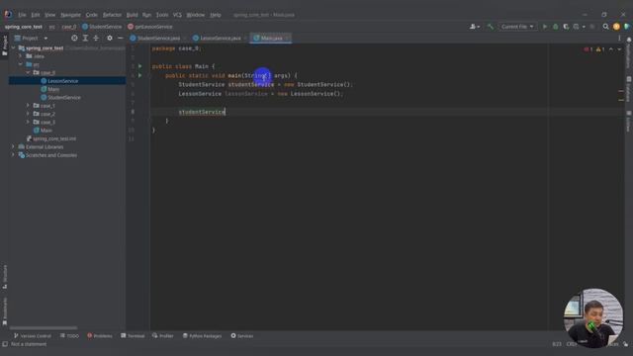The image size is (633, 356).
Task: Open Version Control tool window
Action: coord(33,336)
